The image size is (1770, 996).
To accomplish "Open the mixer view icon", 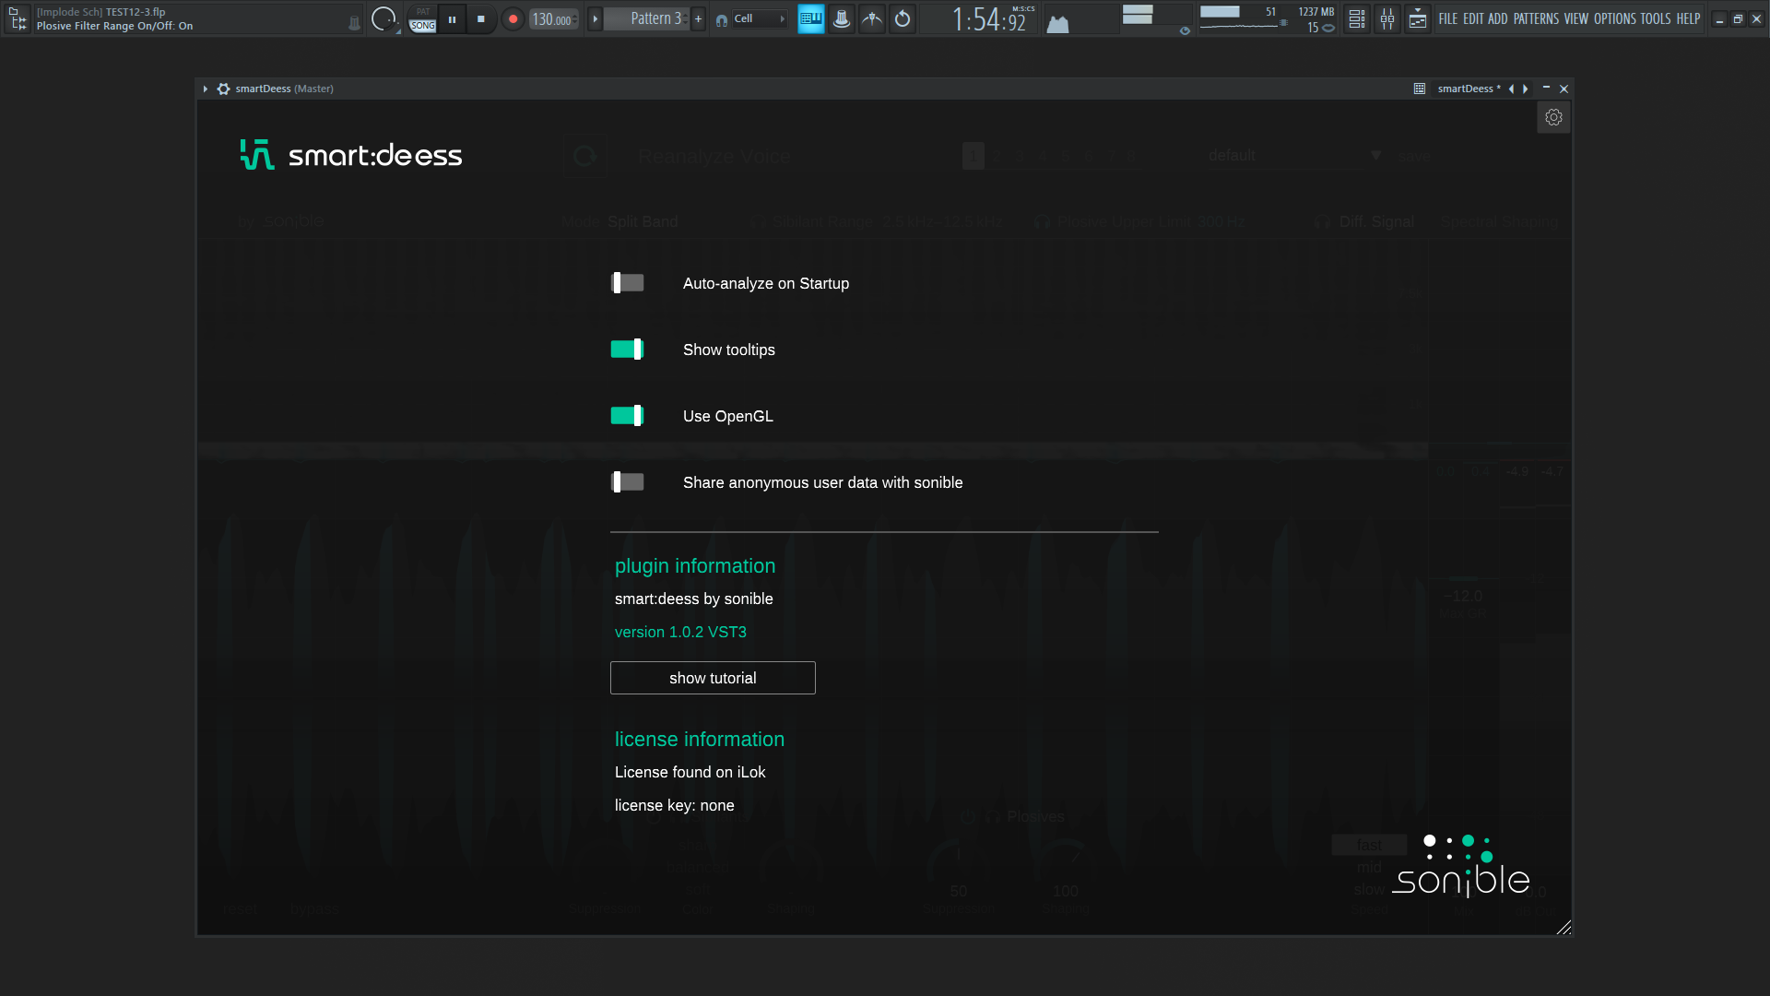I will point(1386,18).
